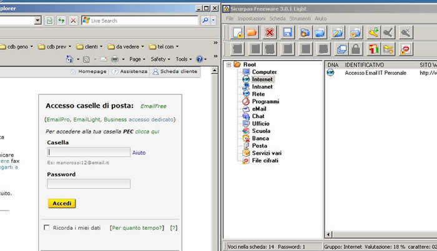
Task: Collapse the Root tree node
Action: 229,64
